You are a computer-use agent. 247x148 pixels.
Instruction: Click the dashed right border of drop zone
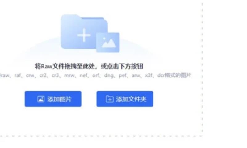[x=202, y=68]
